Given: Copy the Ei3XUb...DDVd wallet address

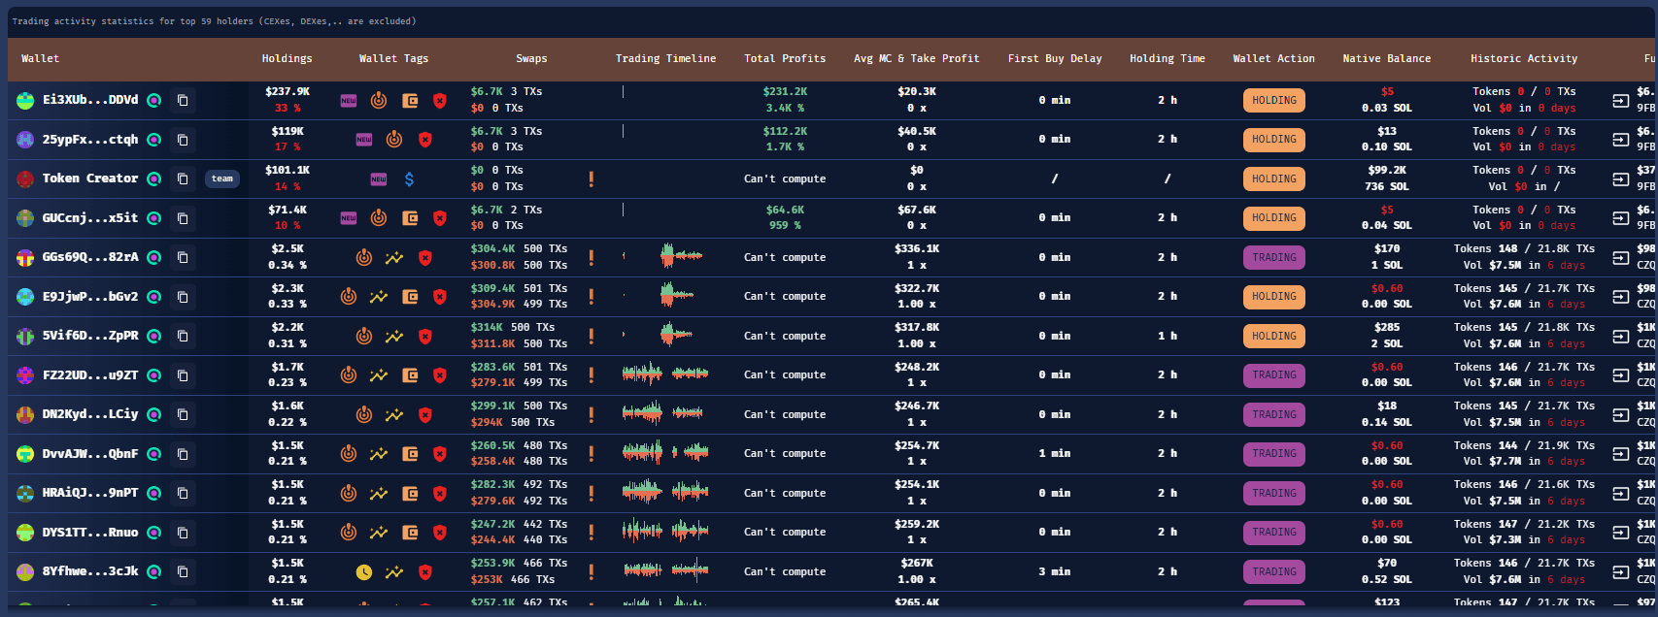Looking at the screenshot, I should coord(183,100).
